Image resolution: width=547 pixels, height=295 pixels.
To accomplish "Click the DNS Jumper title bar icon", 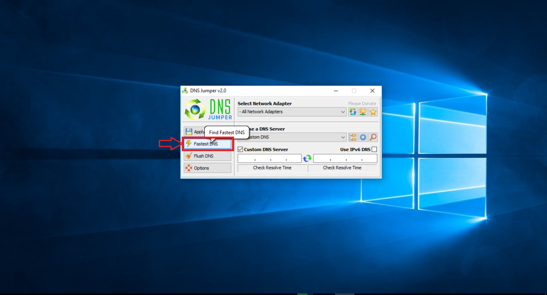I will click(x=185, y=90).
